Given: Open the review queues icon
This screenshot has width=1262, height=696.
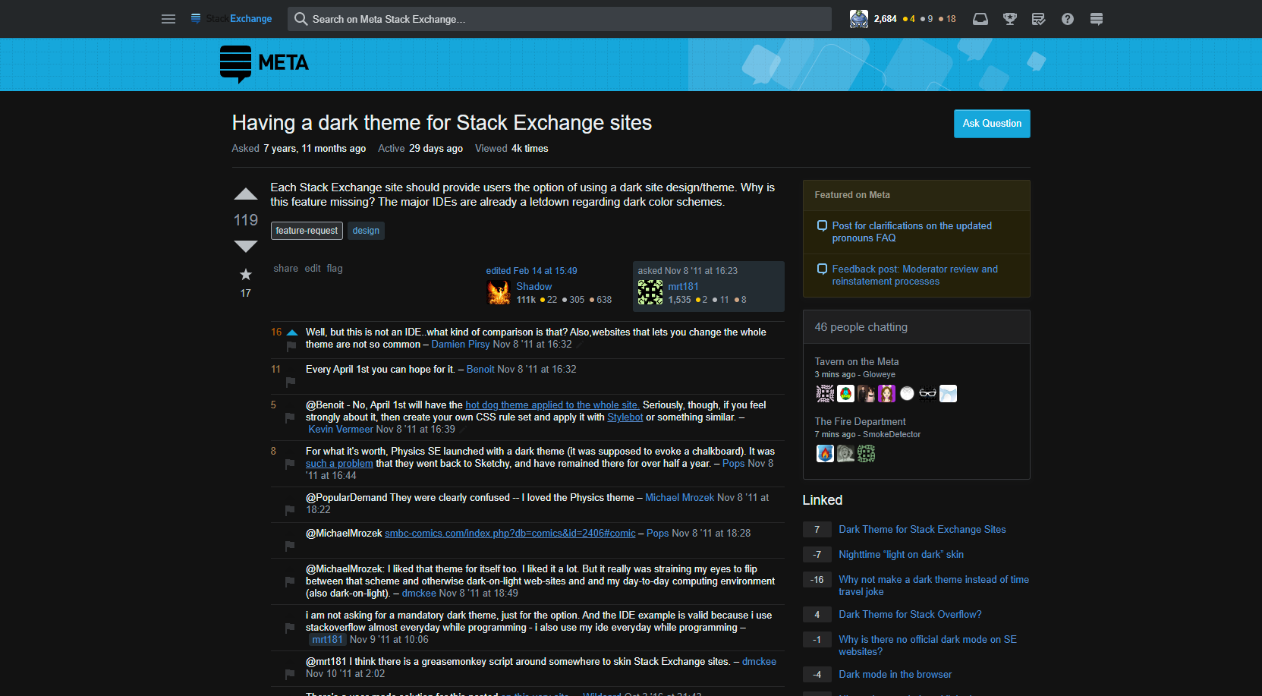Looking at the screenshot, I should pos(1039,19).
